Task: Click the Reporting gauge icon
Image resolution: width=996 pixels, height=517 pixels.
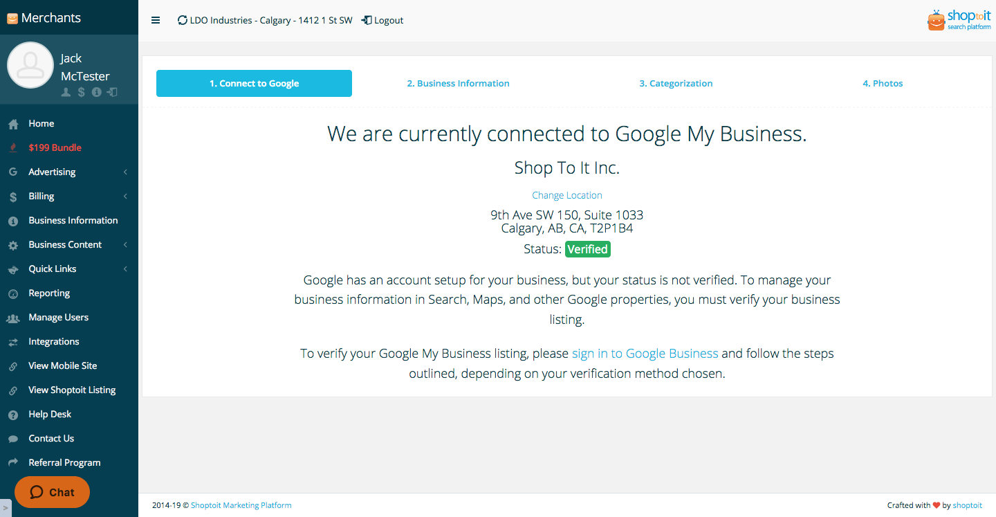Action: point(13,293)
